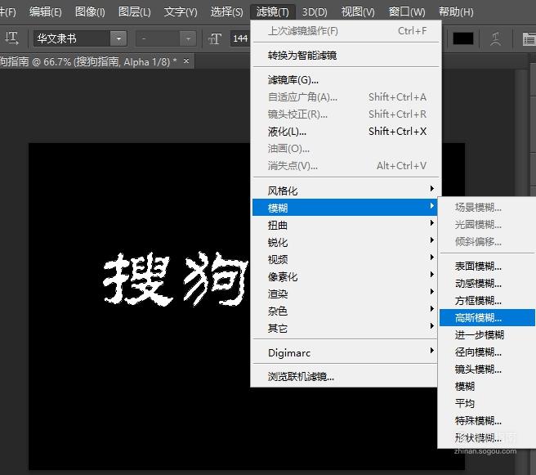Expand the 其它 submenu

tap(345, 328)
